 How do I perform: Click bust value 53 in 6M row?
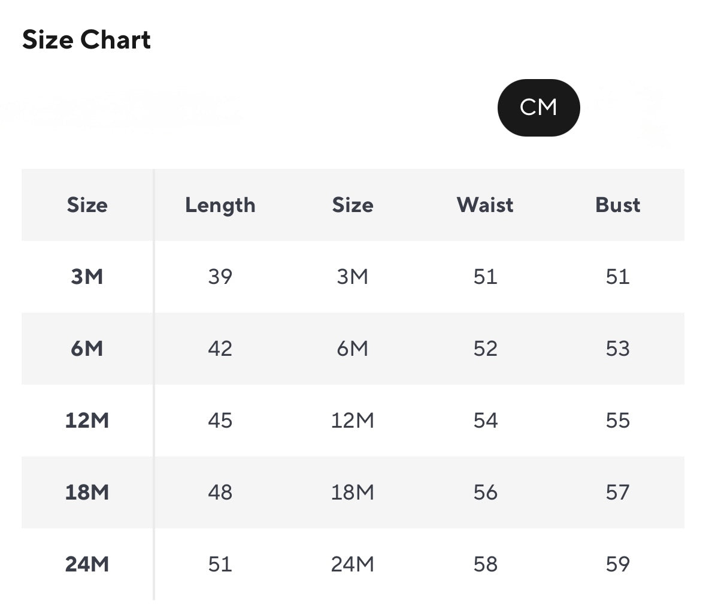pyautogui.click(x=617, y=349)
